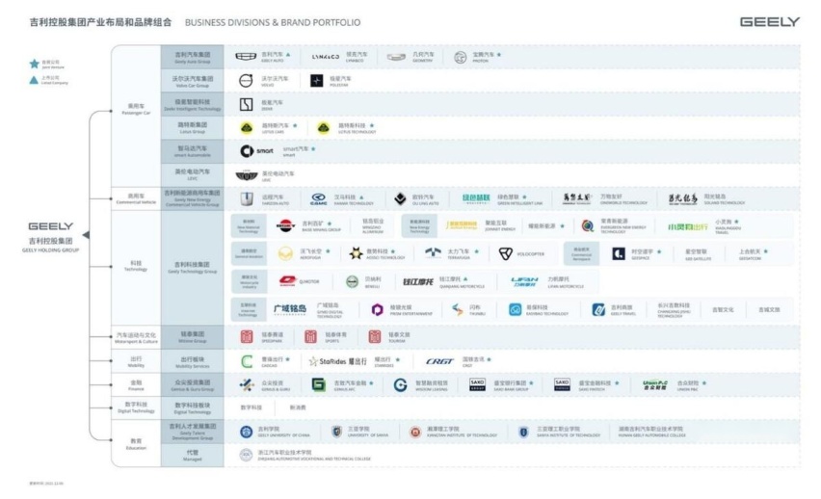Click the LEVC winged logo
821x499 pixels.
pos(246,175)
